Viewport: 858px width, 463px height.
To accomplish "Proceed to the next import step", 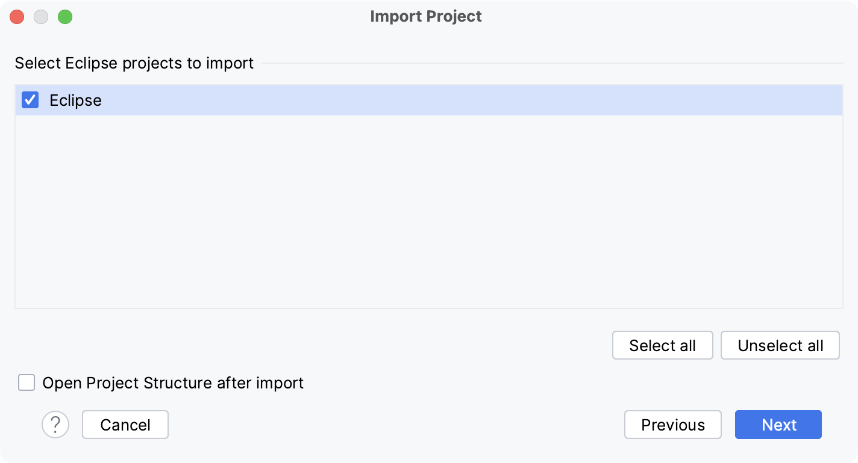I will pos(778,425).
